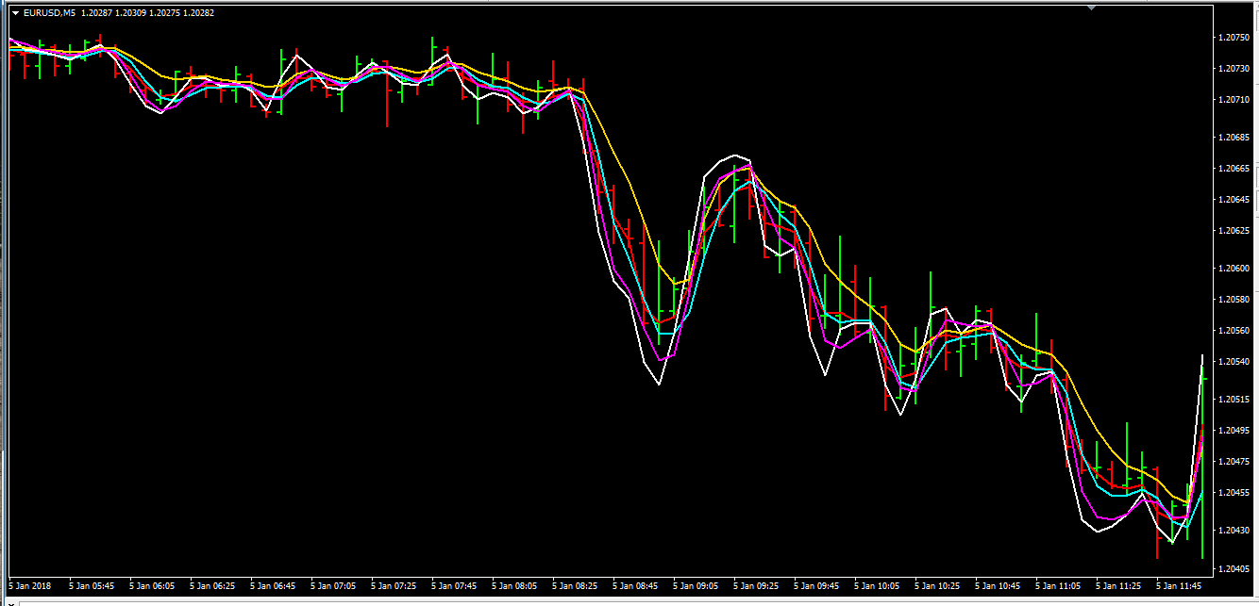Click the 1.20580 price scale label
Viewport: 1259px width, 606px height.
(1234, 300)
